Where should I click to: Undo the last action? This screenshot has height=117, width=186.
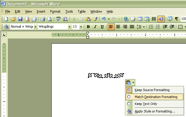[104, 19]
